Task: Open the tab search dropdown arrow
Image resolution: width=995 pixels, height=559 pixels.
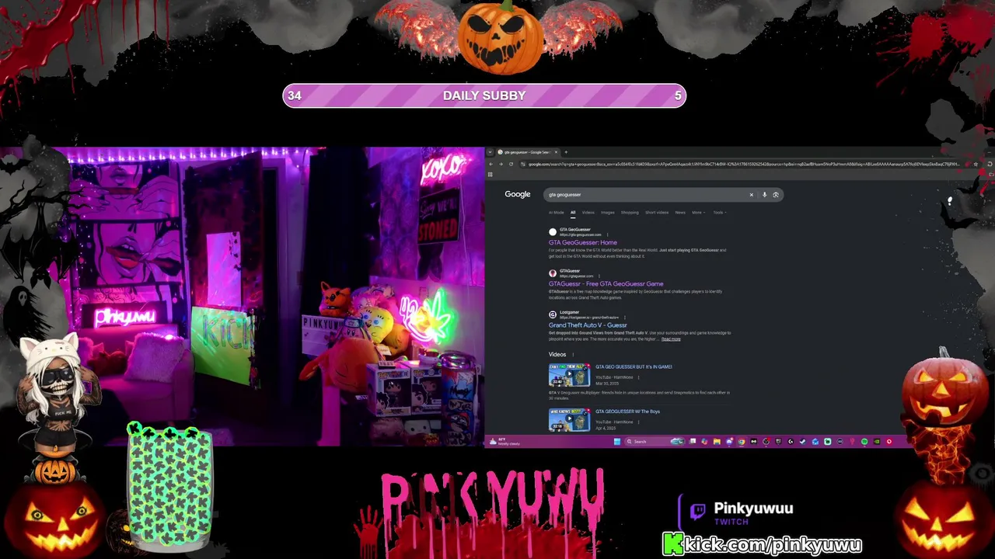Action: [490, 152]
